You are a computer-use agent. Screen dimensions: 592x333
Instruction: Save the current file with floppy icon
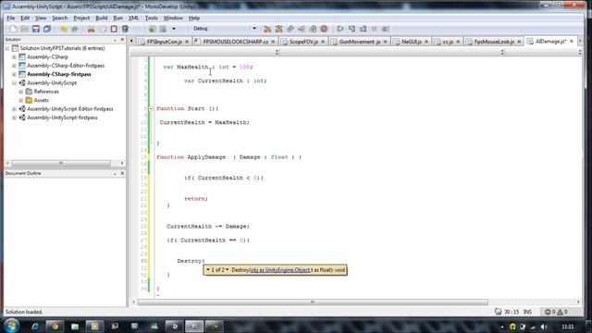[36, 29]
